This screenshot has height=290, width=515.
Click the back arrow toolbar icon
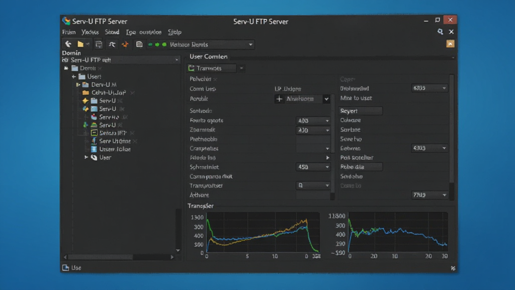(x=68, y=44)
